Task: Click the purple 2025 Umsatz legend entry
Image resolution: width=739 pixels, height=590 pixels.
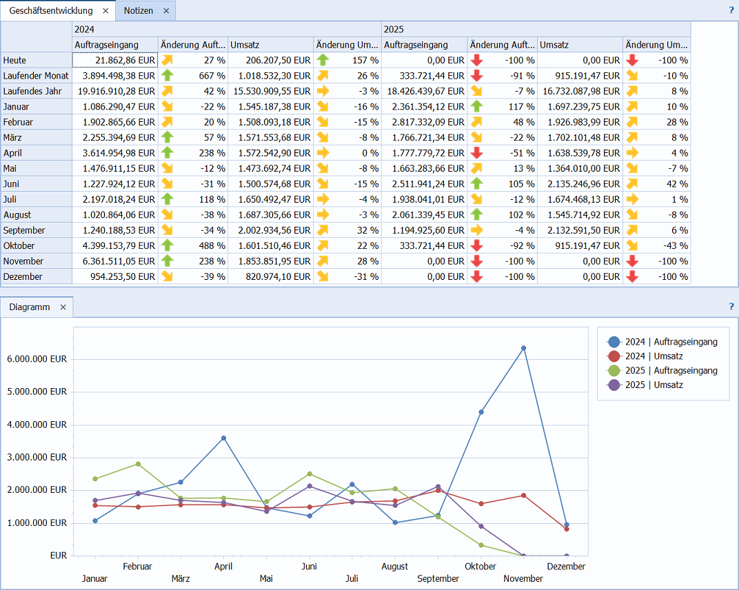Action: pyautogui.click(x=654, y=385)
